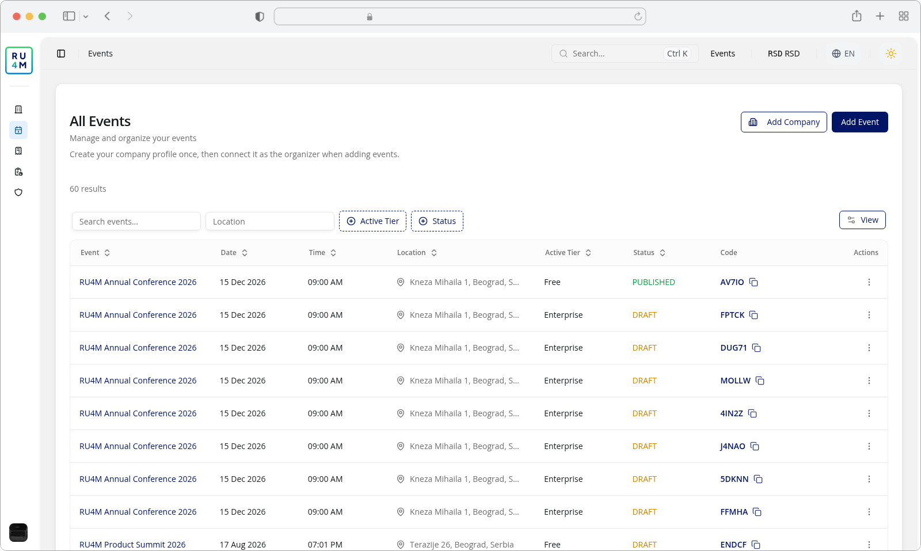
Task: Toggle sidebar panel icon next to Events breadcrumb
Action: (61, 54)
